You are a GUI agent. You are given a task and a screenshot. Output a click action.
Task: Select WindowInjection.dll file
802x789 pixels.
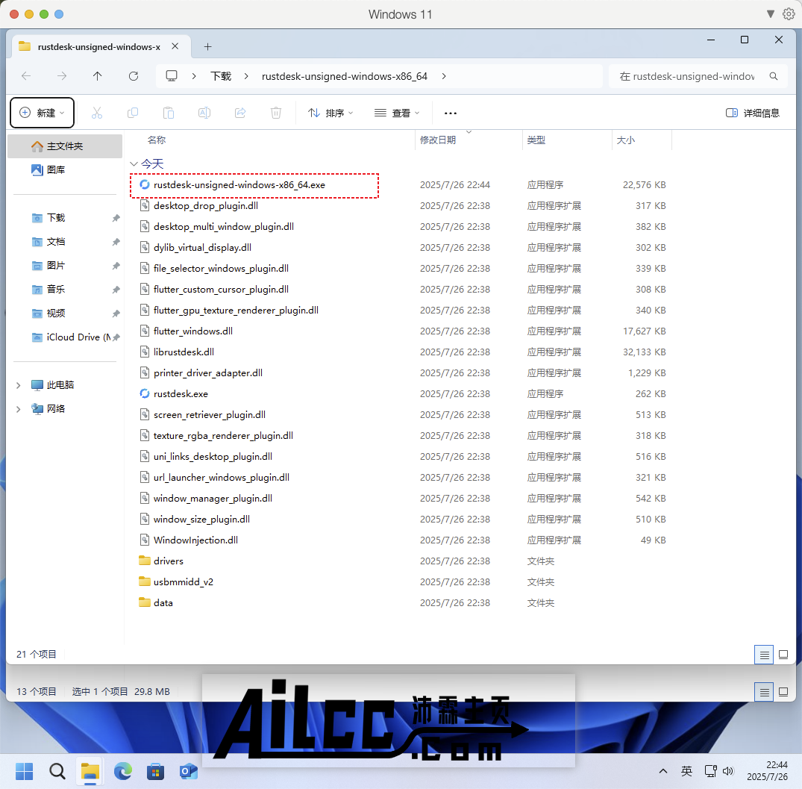195,540
